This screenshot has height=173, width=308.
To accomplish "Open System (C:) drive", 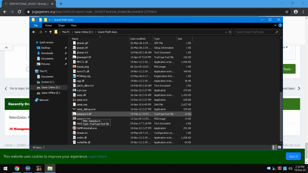I will [48, 82].
